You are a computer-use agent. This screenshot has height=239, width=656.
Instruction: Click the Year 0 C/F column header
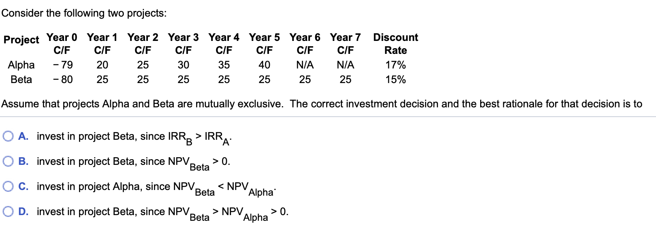(62, 43)
